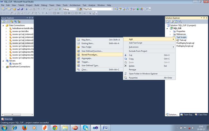Screen dimensions: 209x131
Task: Expand the References folder node
Action: (170, 34)
